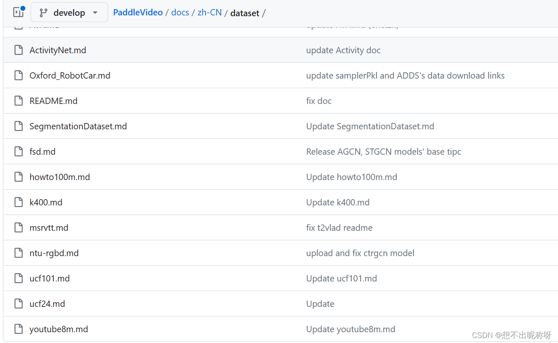Click the file icon beside msrvtt.md

(x=19, y=228)
